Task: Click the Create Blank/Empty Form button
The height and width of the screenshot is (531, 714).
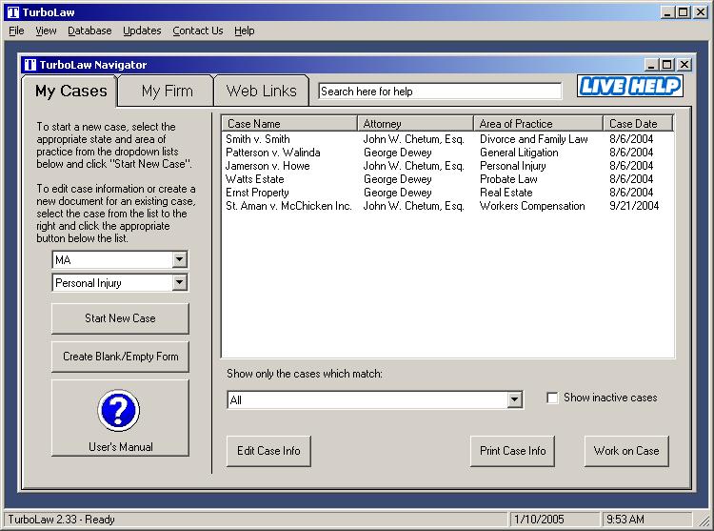Action: [x=120, y=357]
